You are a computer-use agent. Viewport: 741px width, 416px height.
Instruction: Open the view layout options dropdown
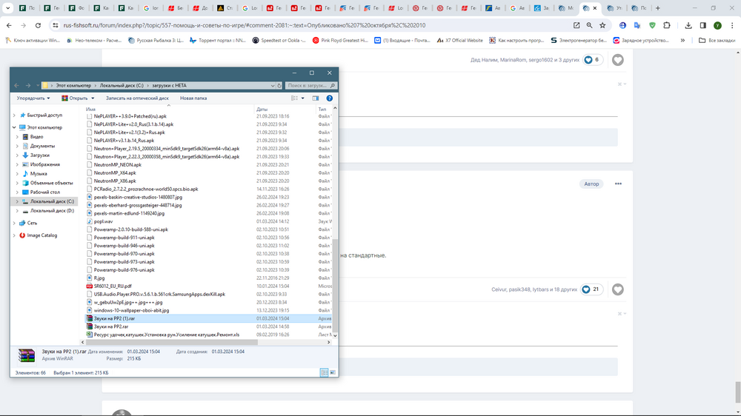coord(302,98)
